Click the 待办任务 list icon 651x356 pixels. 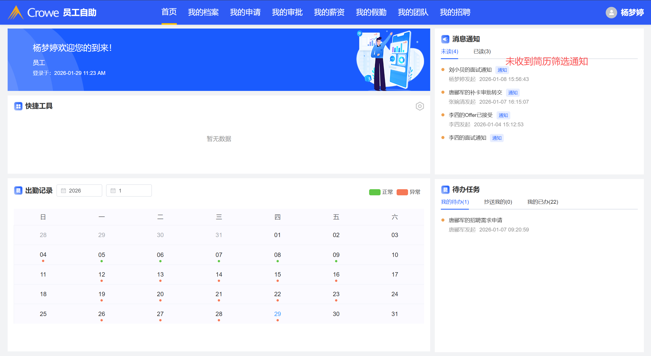point(445,189)
